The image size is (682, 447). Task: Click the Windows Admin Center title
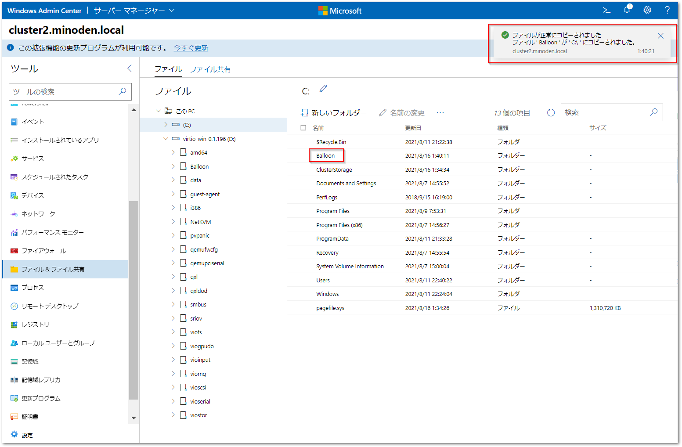click(44, 11)
